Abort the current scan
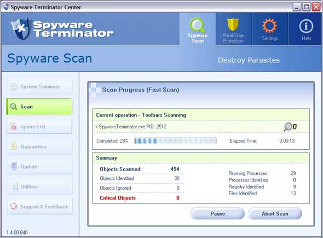Viewport: 323px width, 238px height. 275,213
